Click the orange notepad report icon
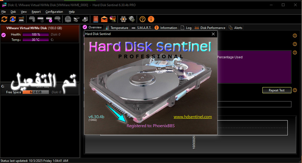The height and width of the screenshot is (163, 302). 96,19
